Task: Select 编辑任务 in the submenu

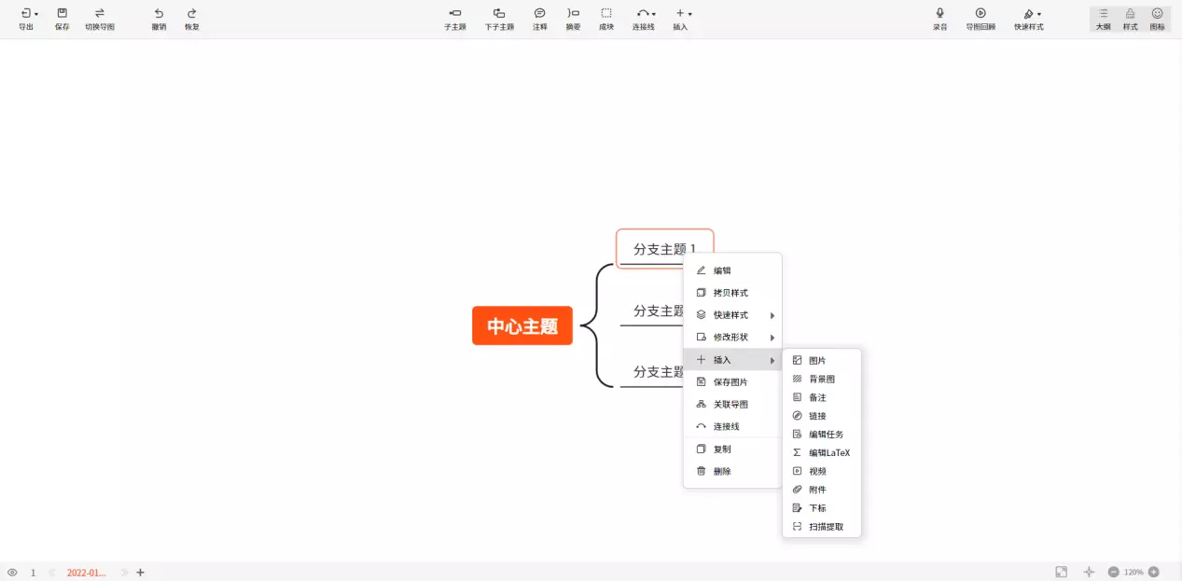Action: [x=822, y=434]
